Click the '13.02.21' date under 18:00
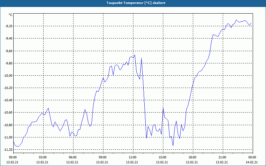The width and height of the screenshot is (266, 166). point(192,162)
